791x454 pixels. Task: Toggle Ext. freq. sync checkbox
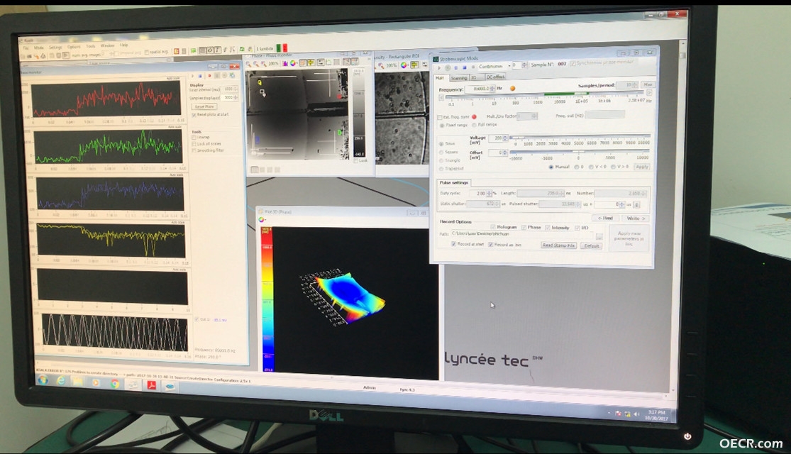point(440,117)
